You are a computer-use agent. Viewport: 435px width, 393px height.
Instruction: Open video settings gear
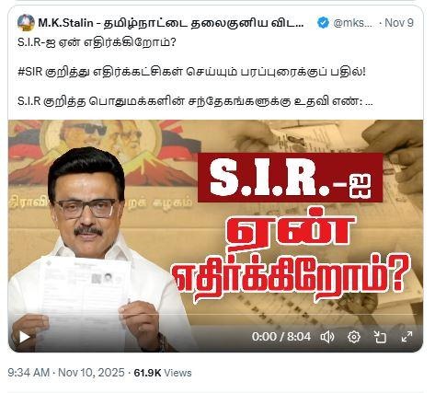coord(354,337)
